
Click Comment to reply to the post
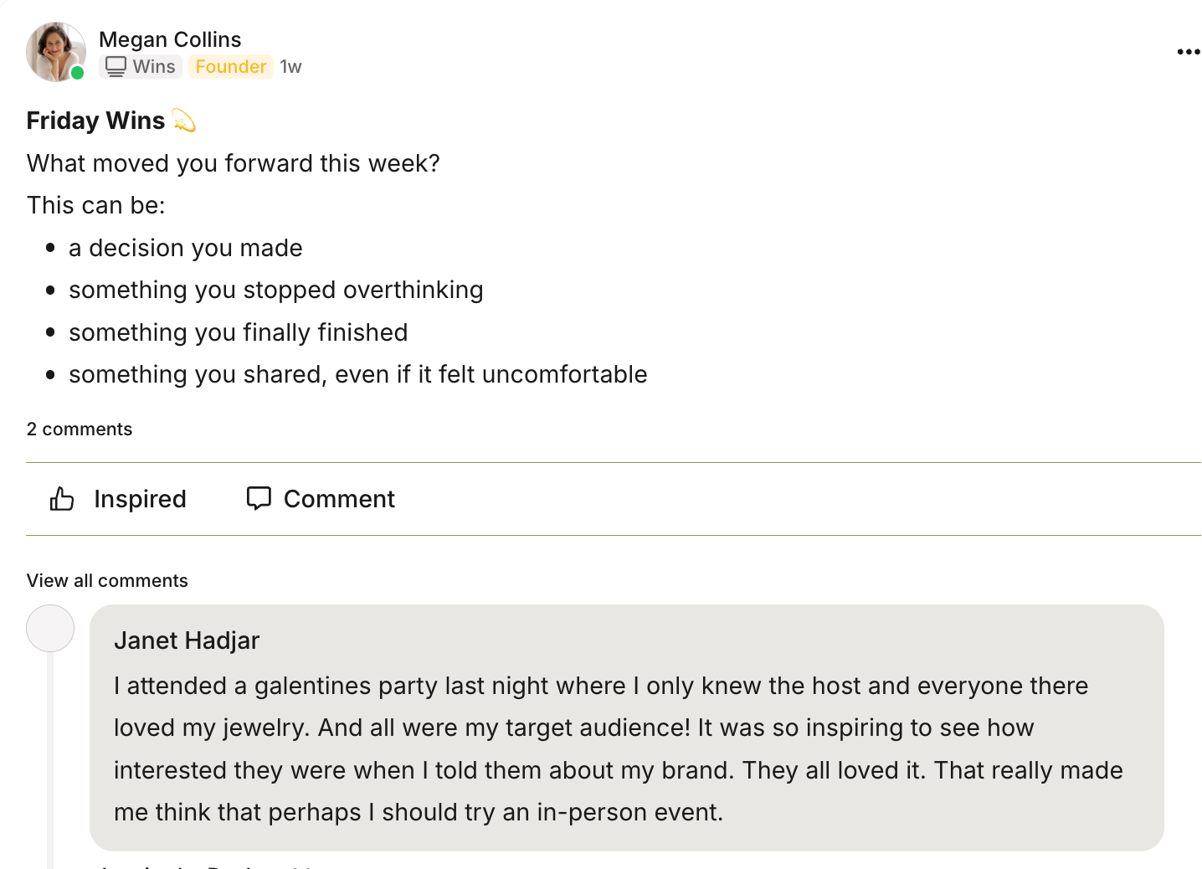click(320, 498)
